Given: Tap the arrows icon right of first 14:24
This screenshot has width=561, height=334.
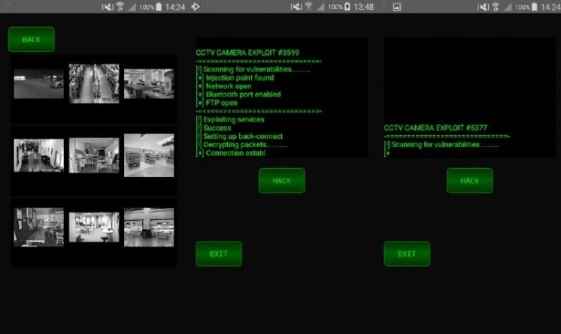Looking at the screenshot, I should pos(196,7).
